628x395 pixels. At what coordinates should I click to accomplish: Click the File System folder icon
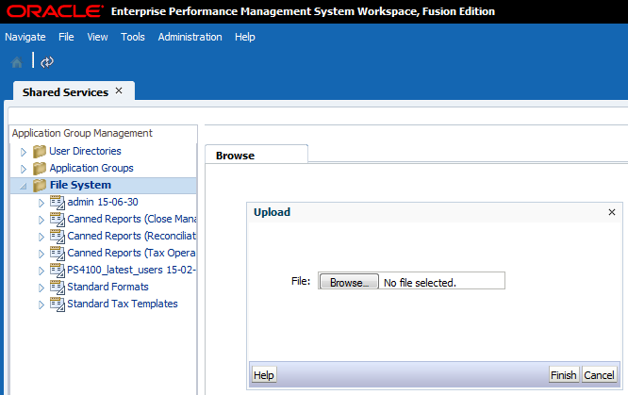[40, 186]
